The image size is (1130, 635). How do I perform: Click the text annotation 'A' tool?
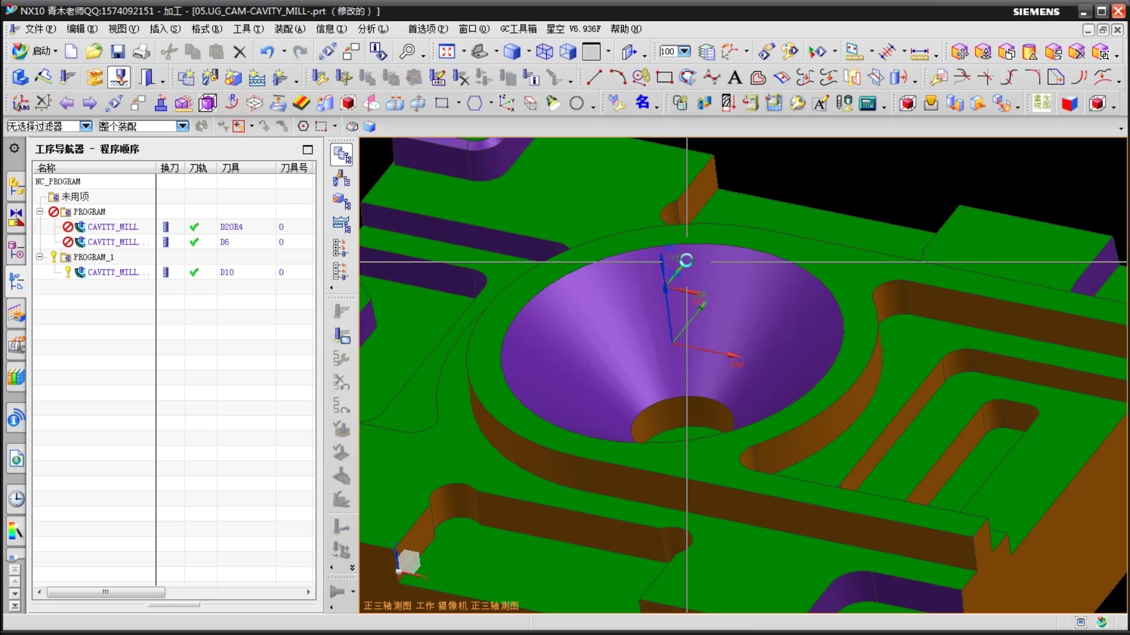tap(734, 78)
